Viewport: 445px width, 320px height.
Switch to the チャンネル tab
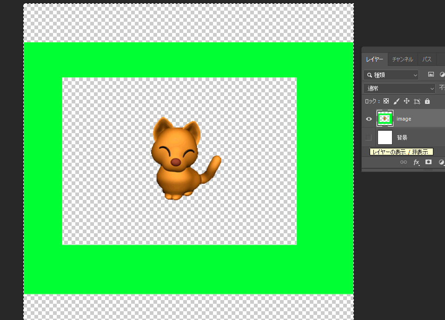click(402, 59)
